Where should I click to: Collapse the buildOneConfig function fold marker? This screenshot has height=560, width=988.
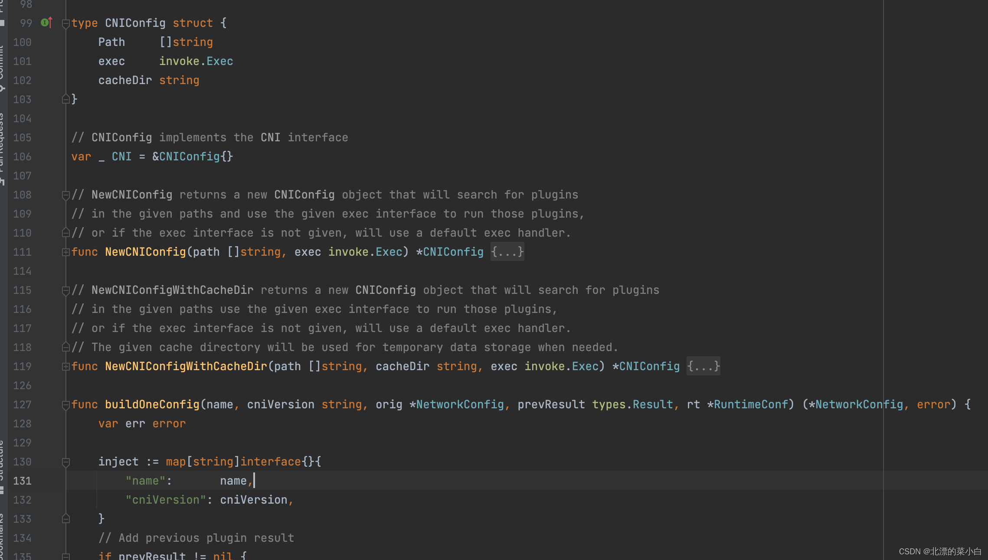point(66,405)
